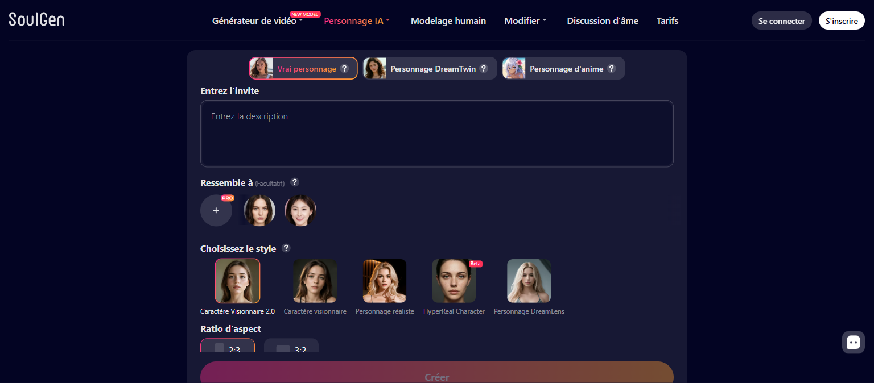The height and width of the screenshot is (383, 874).
Task: Open Modelage humain page
Action: pyautogui.click(x=448, y=20)
